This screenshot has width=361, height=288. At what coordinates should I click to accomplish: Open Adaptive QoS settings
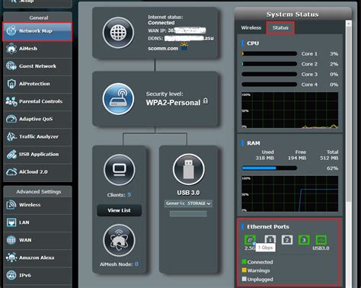pos(37,119)
